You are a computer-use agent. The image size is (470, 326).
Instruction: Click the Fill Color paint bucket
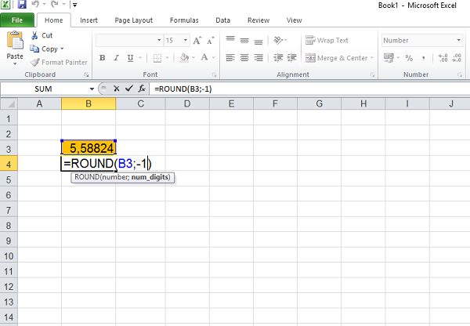pos(183,57)
